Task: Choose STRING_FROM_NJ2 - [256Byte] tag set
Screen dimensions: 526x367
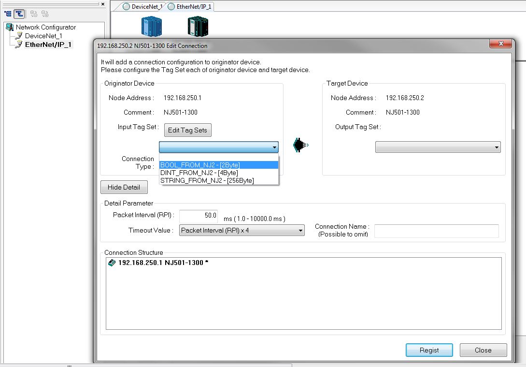Action: 219,180
